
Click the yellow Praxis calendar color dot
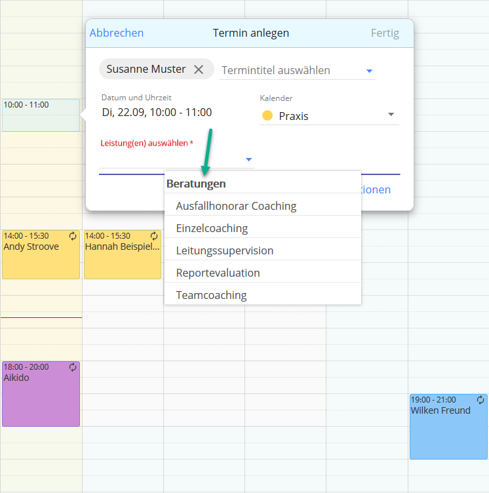click(267, 116)
